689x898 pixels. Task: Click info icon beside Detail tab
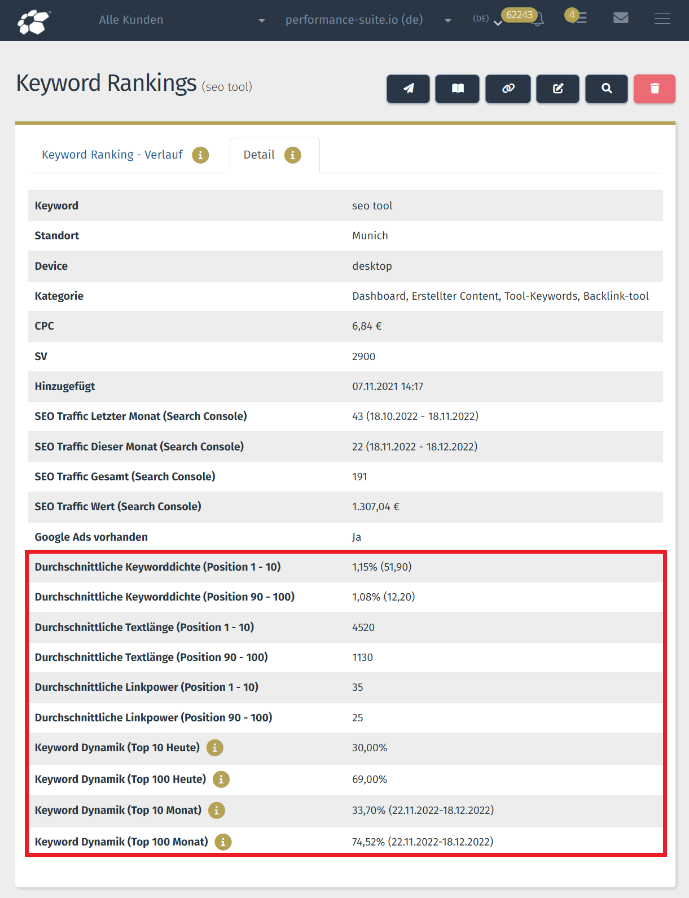(292, 155)
